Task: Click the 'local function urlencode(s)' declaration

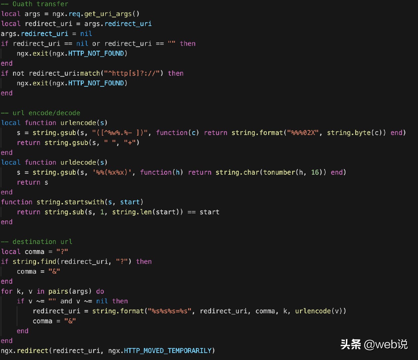Action: pyautogui.click(x=54, y=123)
